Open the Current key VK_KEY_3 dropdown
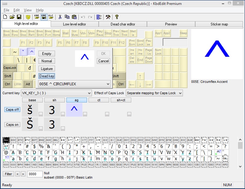The image size is (245, 189). (x=89, y=93)
